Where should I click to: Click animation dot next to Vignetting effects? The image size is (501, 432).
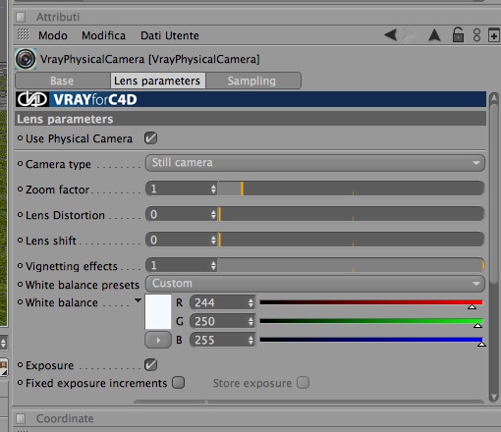tap(20, 265)
